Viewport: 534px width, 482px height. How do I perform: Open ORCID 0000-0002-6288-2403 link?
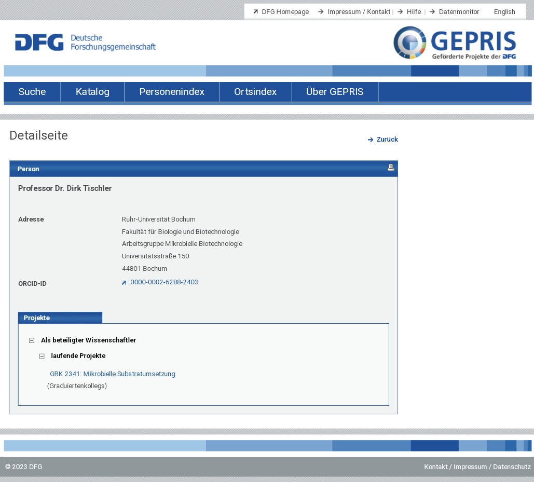click(x=164, y=282)
